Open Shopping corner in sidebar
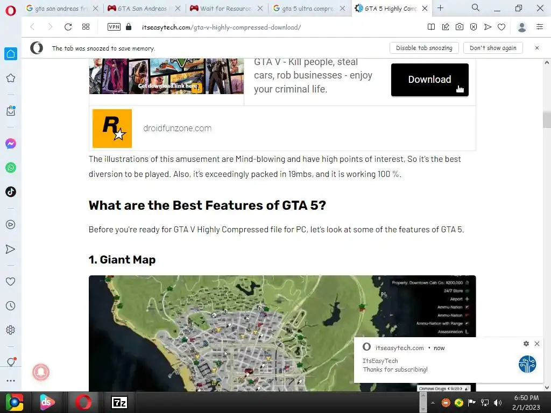 click(11, 111)
